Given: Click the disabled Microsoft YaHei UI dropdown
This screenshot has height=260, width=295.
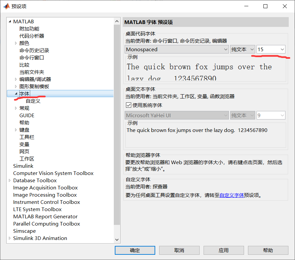Looking at the screenshot, I should pyautogui.click(x=177, y=115).
